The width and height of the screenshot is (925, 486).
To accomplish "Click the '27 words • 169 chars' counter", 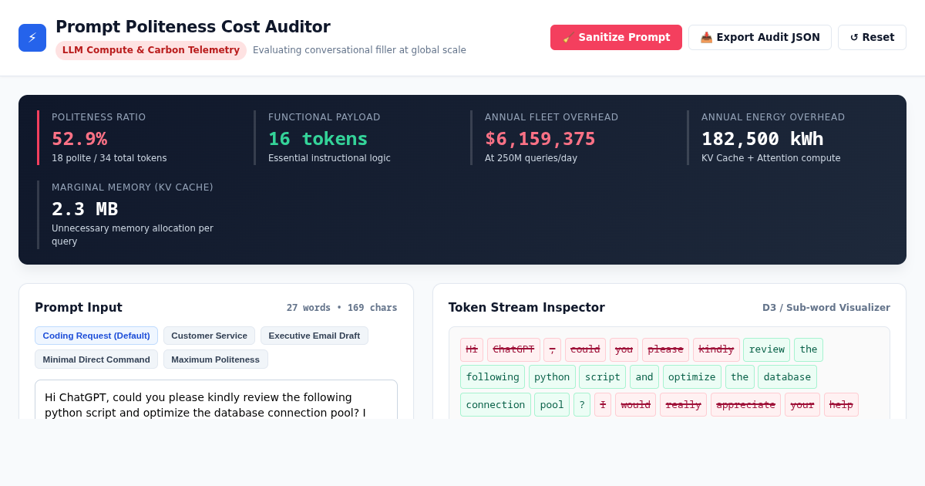I will click(342, 308).
